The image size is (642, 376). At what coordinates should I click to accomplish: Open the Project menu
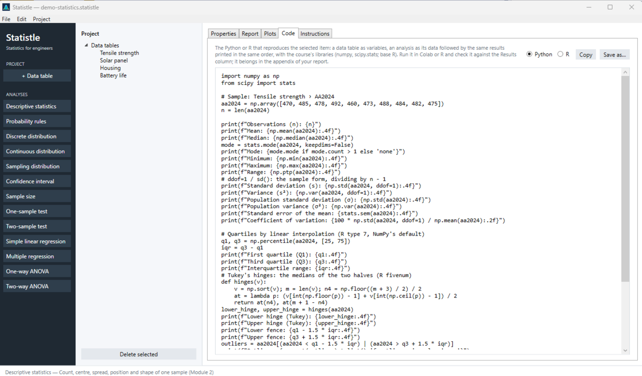click(x=41, y=19)
